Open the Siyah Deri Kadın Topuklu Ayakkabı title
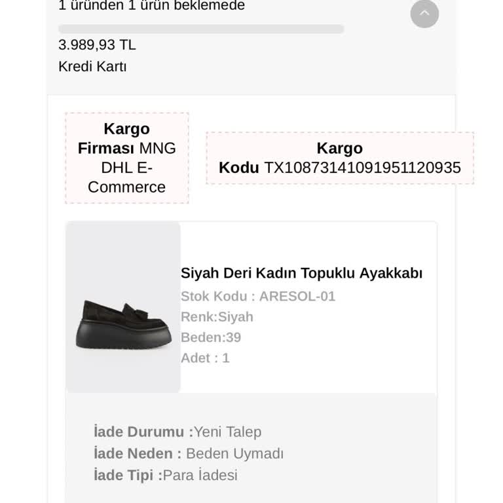The height and width of the screenshot is (503, 503). [x=301, y=273]
